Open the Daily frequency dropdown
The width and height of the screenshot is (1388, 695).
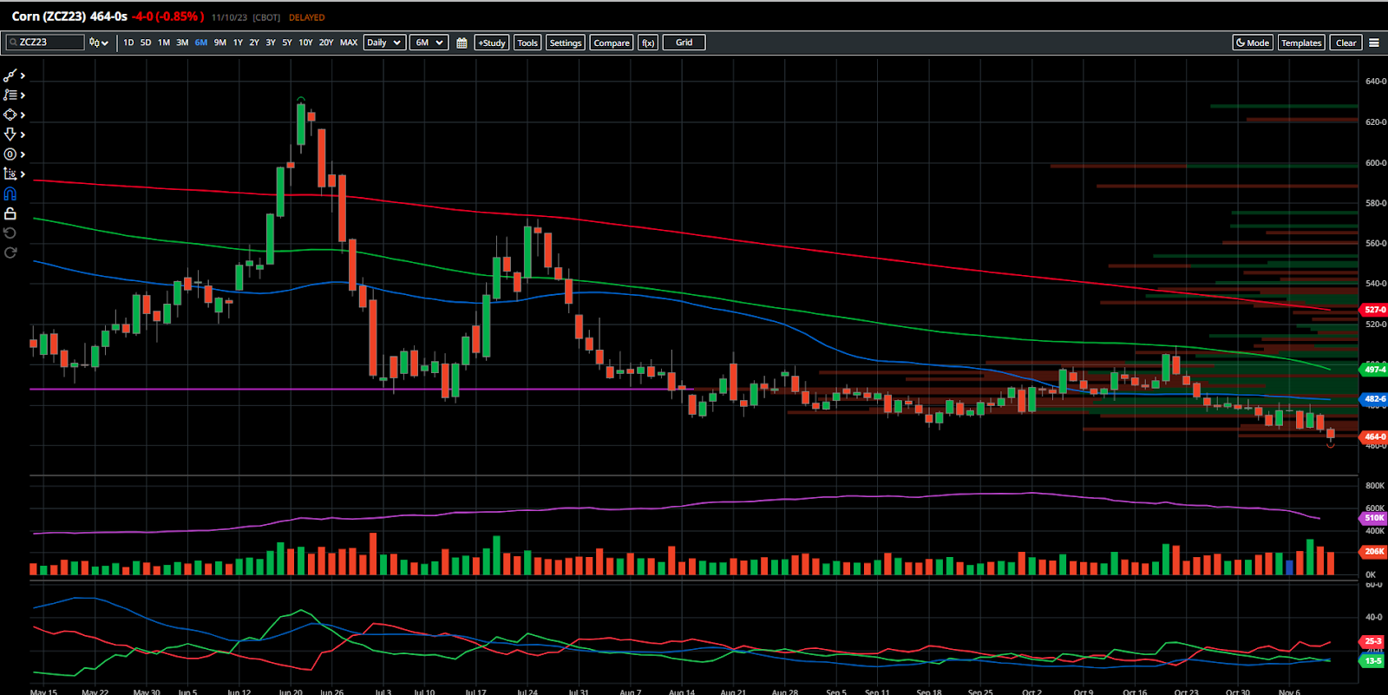click(384, 43)
